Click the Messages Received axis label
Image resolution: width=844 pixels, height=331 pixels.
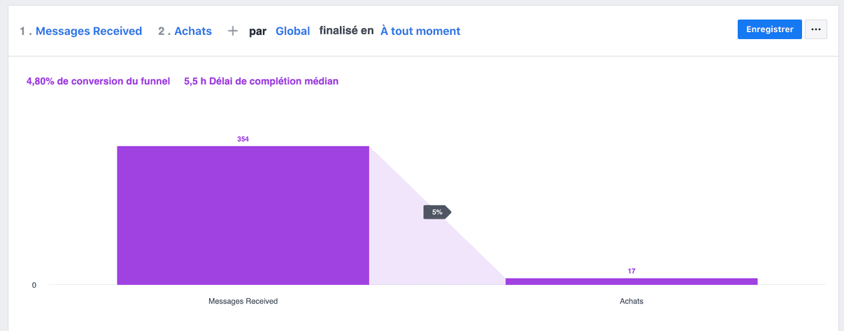tap(243, 302)
